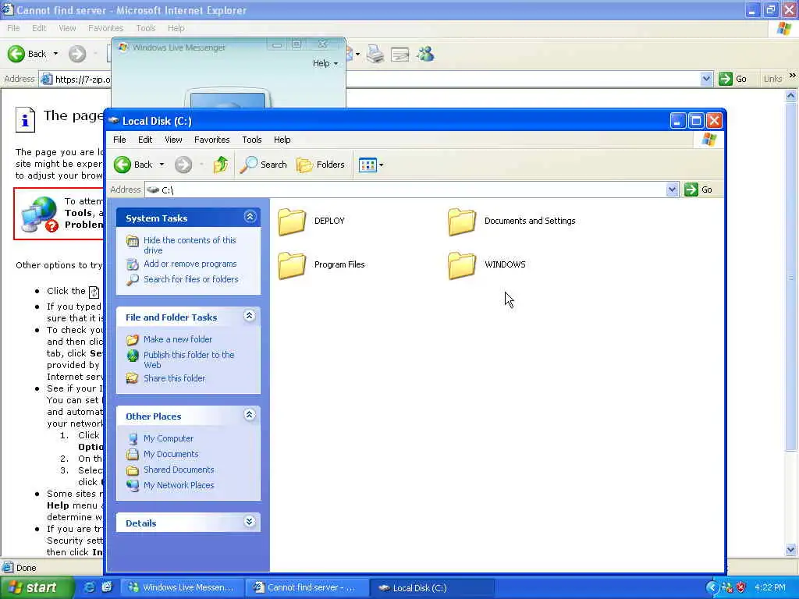Click security shield tray icon

741,587
